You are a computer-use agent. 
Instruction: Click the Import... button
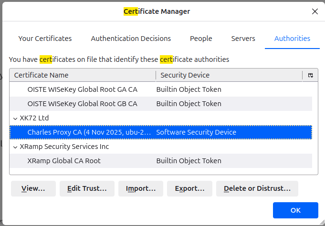click(x=141, y=188)
